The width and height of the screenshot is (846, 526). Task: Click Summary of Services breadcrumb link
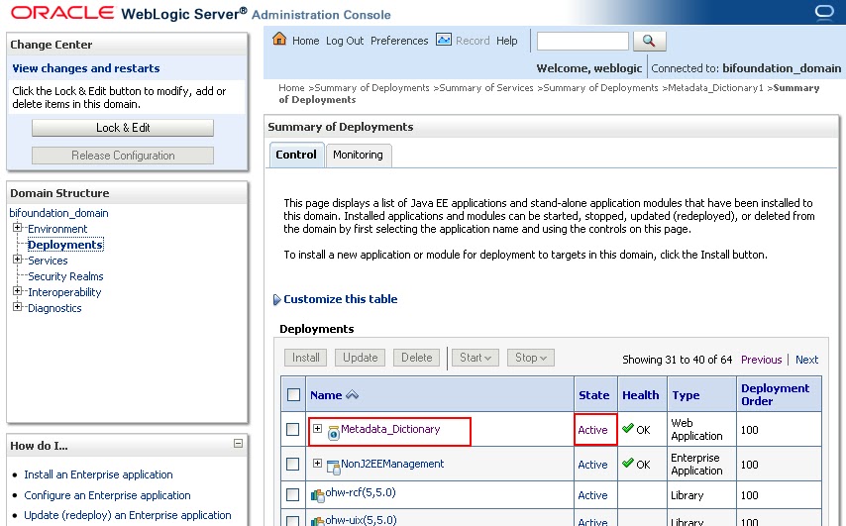tap(486, 88)
